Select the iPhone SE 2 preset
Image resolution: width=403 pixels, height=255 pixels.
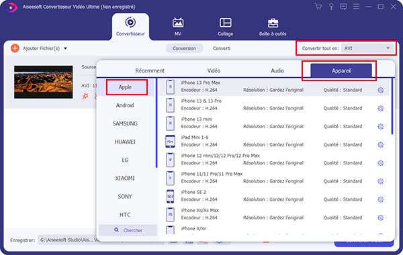pos(274,196)
